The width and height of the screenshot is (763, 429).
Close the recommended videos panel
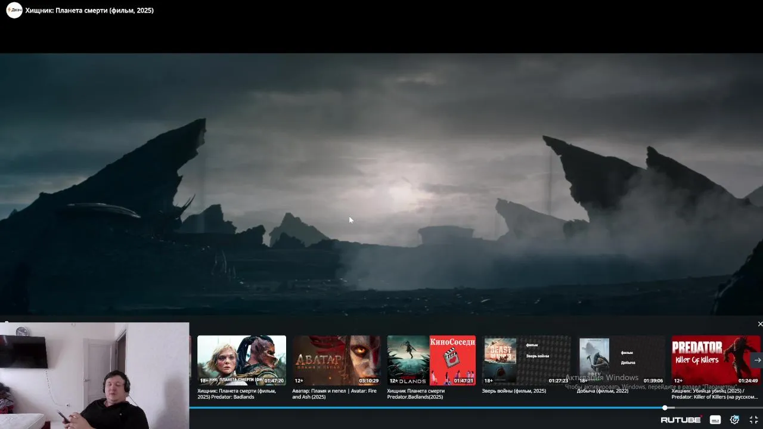coord(759,324)
